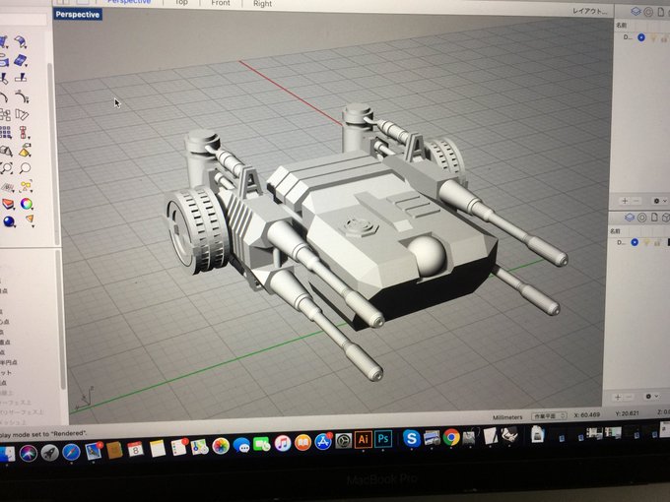Select the surface tool in the top toolbar row

click(x=20, y=41)
